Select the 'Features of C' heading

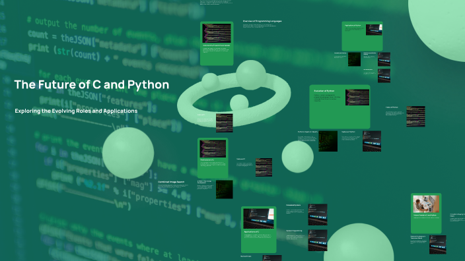(241, 159)
